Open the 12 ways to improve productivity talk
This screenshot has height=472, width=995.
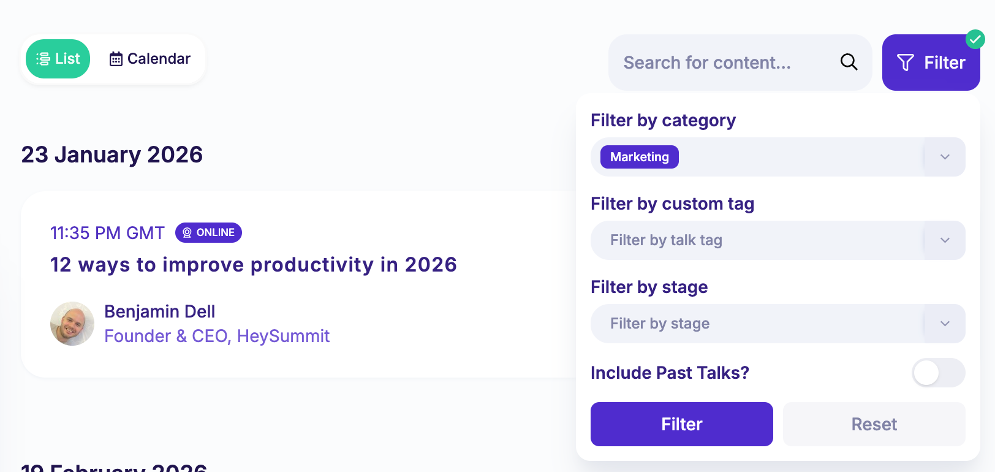click(253, 265)
